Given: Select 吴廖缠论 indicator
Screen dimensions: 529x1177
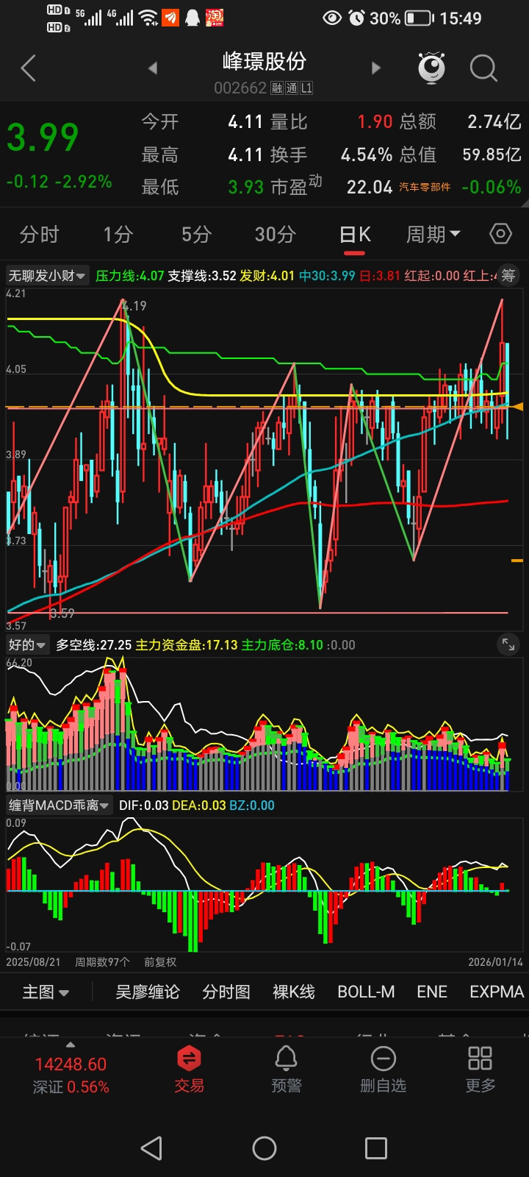Looking at the screenshot, I should [x=147, y=992].
